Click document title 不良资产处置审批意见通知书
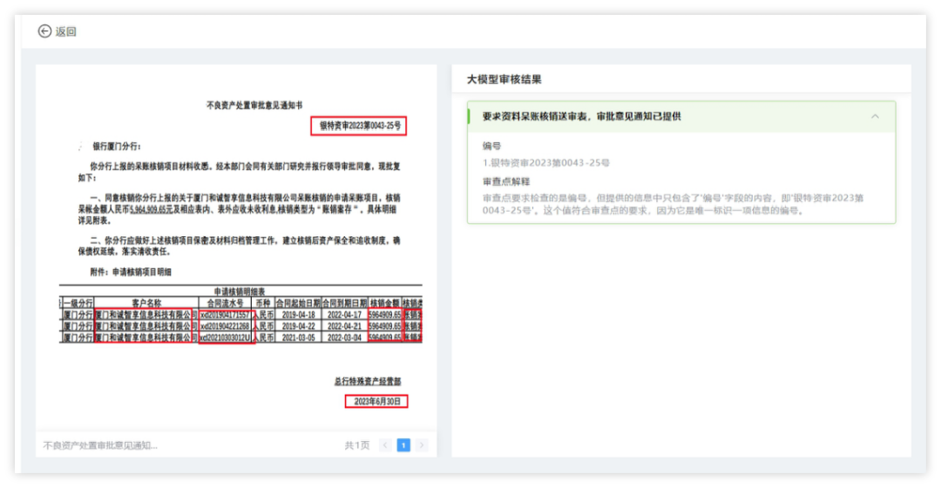Image resolution: width=941 pixels, height=488 pixels. tap(254, 105)
